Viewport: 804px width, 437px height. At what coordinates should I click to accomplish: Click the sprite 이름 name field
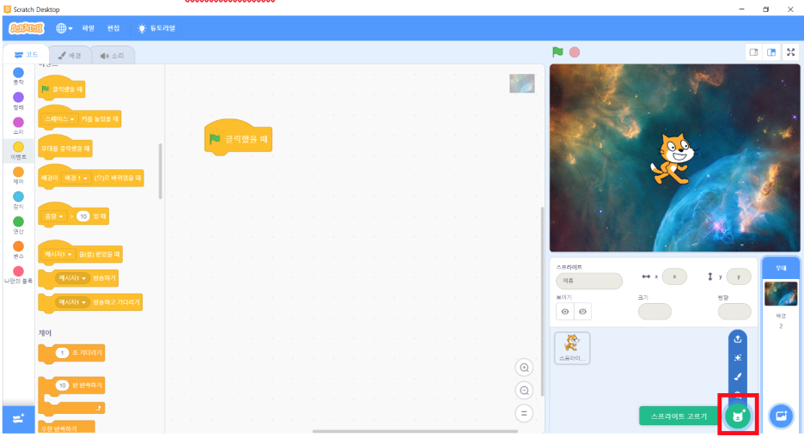tap(589, 281)
